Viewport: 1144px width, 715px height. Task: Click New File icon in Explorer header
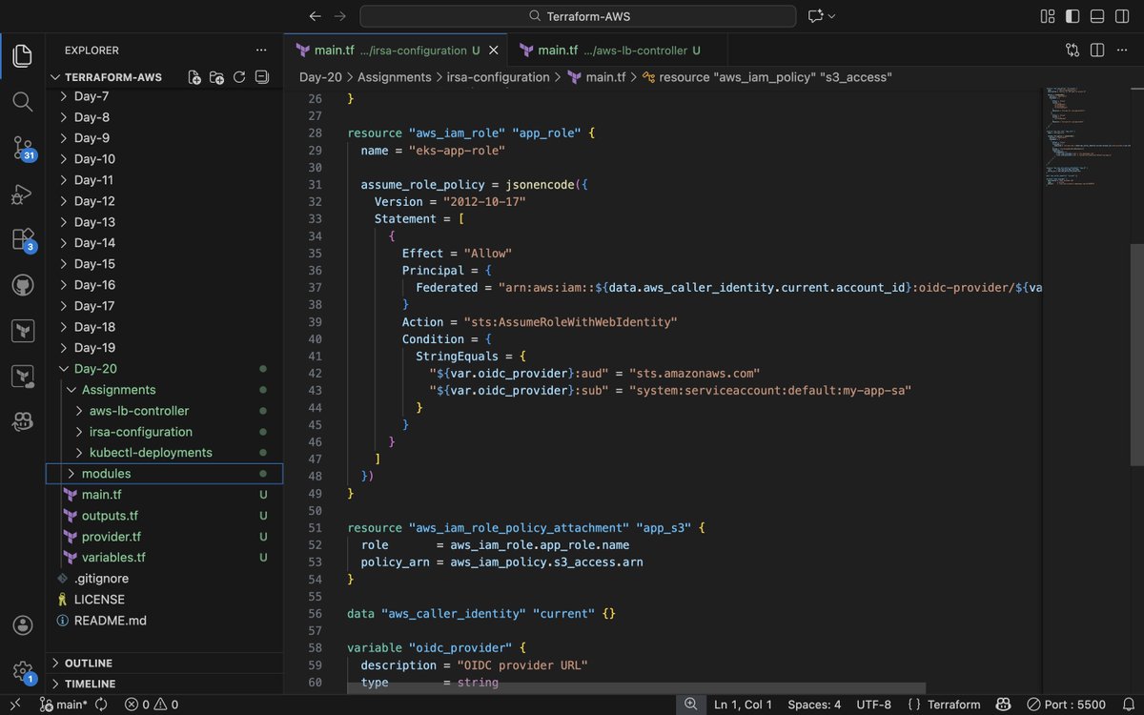coord(194,77)
